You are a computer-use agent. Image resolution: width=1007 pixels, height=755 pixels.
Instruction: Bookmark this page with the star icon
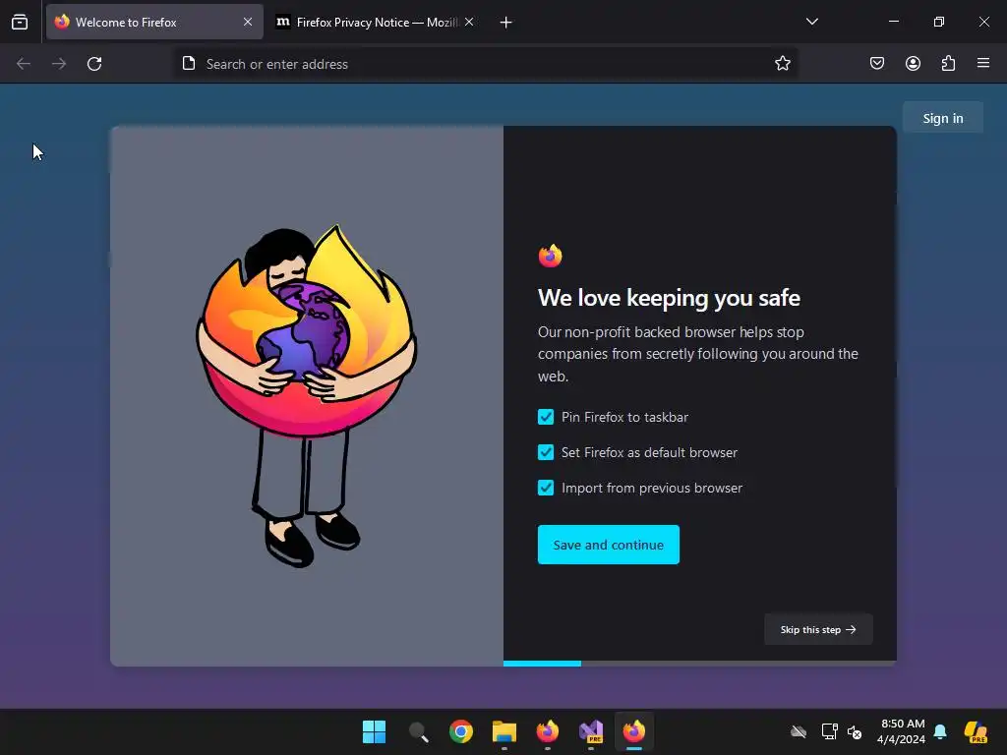(x=782, y=64)
